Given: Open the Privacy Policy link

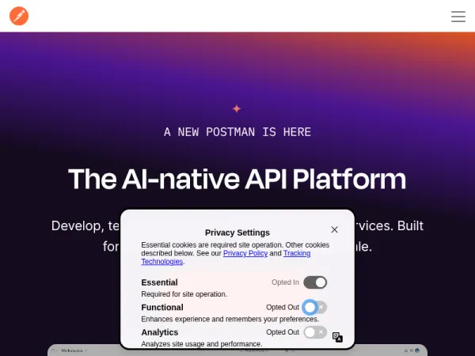Looking at the screenshot, I should coord(245,253).
